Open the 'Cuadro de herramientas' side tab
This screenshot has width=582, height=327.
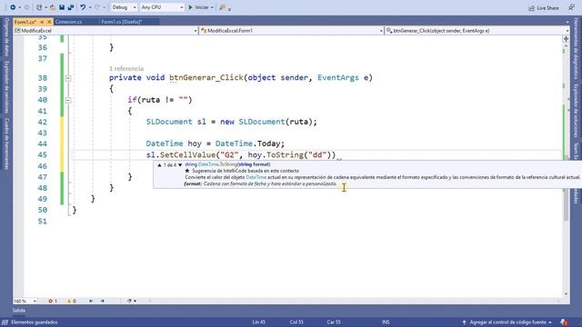point(6,144)
